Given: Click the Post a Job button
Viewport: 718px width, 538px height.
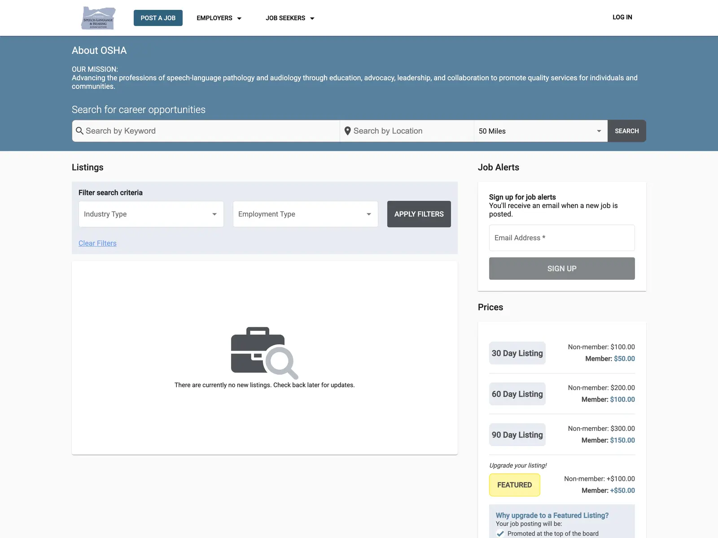Looking at the screenshot, I should (x=158, y=18).
